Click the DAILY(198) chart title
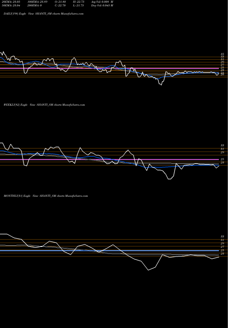The image size is (228, 328). coord(44,14)
